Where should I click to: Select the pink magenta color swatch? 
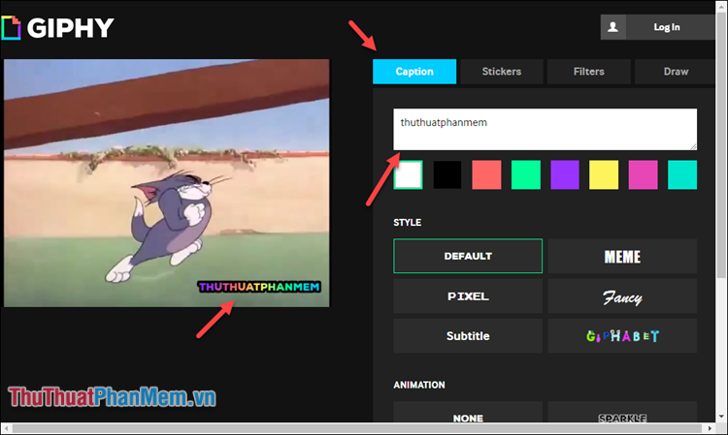[643, 174]
